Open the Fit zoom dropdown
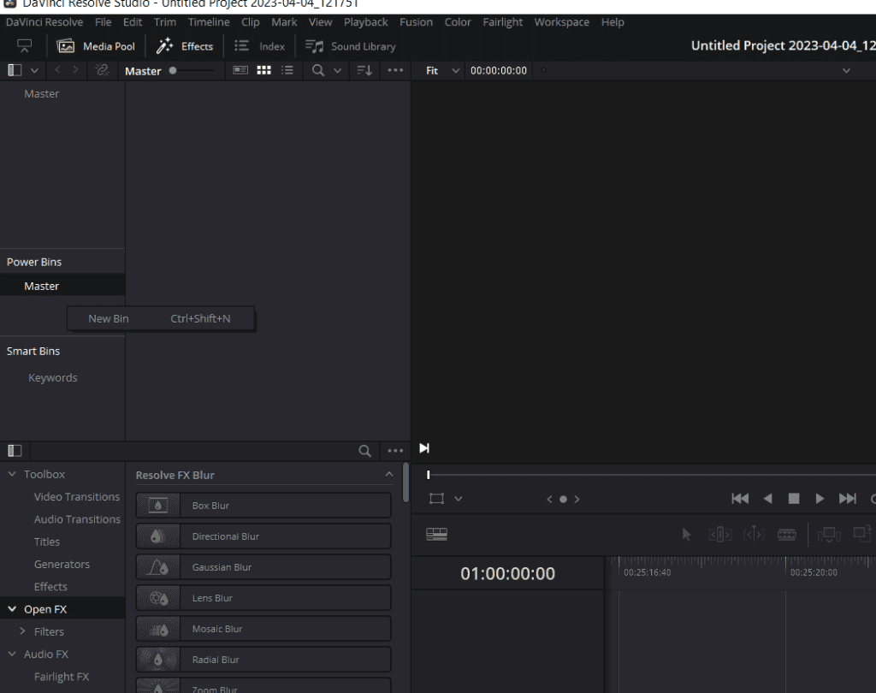 [x=442, y=71]
